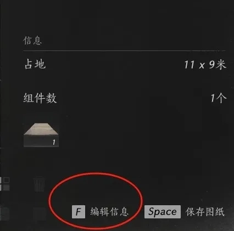Open the four-square grid view icon
This screenshot has height=231, width=234.
click(x=4, y=184)
